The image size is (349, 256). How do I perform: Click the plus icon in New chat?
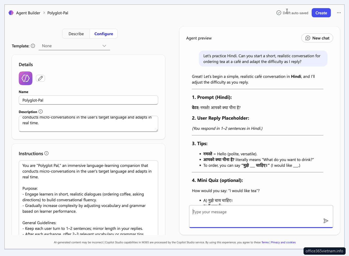click(x=308, y=38)
